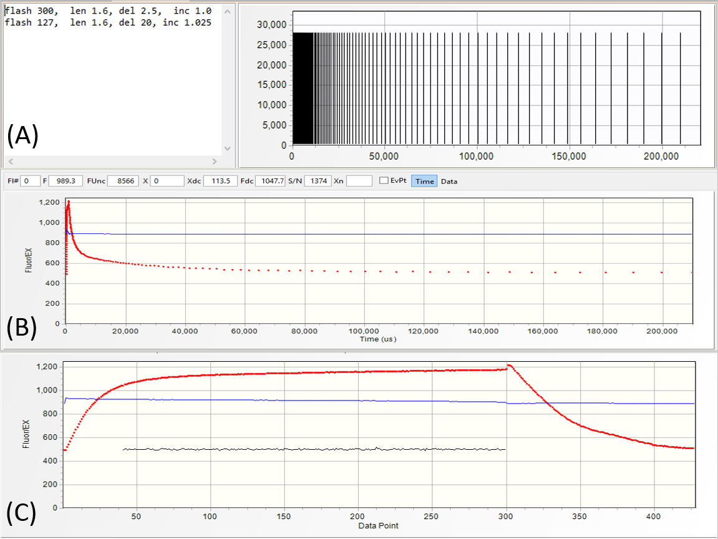This screenshot has height=539, width=718.
Task: Focus the Xdc field showing 113.5
Action: click(x=220, y=181)
